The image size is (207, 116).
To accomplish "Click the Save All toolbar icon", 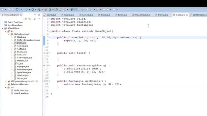I will click(x=13, y=9).
